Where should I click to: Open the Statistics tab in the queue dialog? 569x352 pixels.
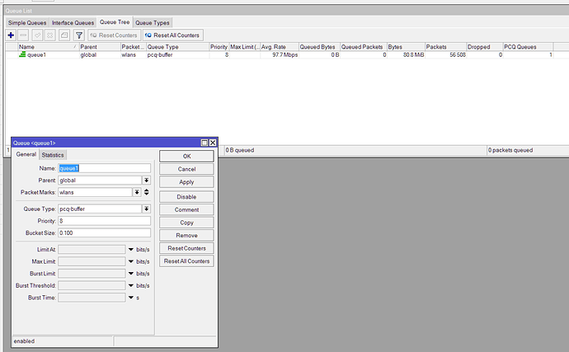point(53,155)
